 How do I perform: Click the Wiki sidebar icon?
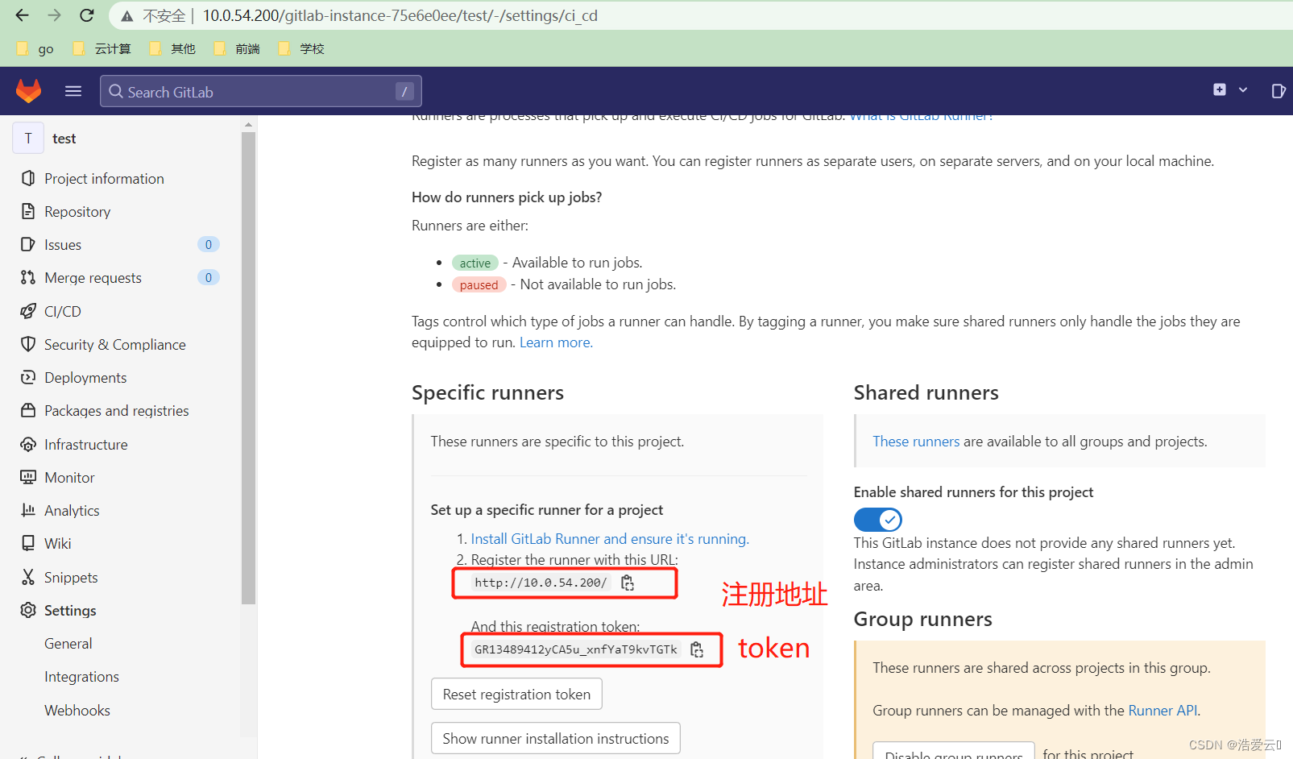[x=28, y=543]
